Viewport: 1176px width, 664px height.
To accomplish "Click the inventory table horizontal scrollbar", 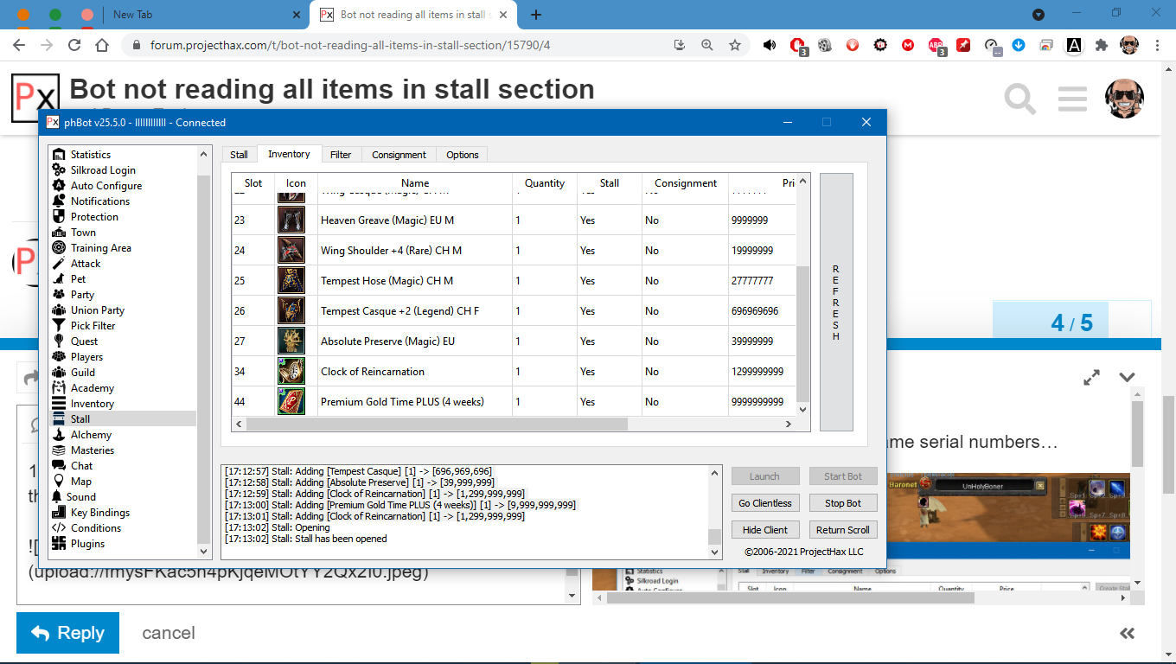I will coord(437,425).
